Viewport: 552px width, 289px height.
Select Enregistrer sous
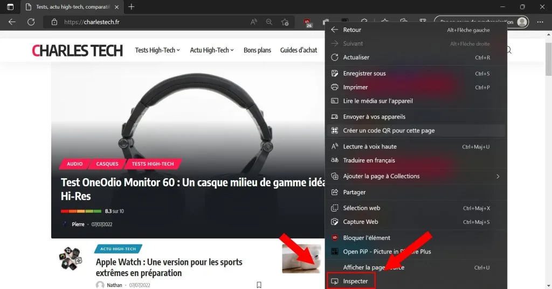pos(416,74)
